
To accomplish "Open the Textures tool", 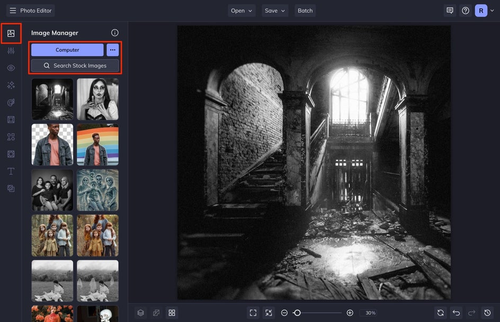I will pos(11,154).
